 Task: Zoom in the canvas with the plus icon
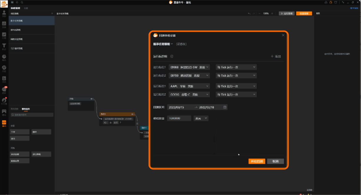pos(272,14)
